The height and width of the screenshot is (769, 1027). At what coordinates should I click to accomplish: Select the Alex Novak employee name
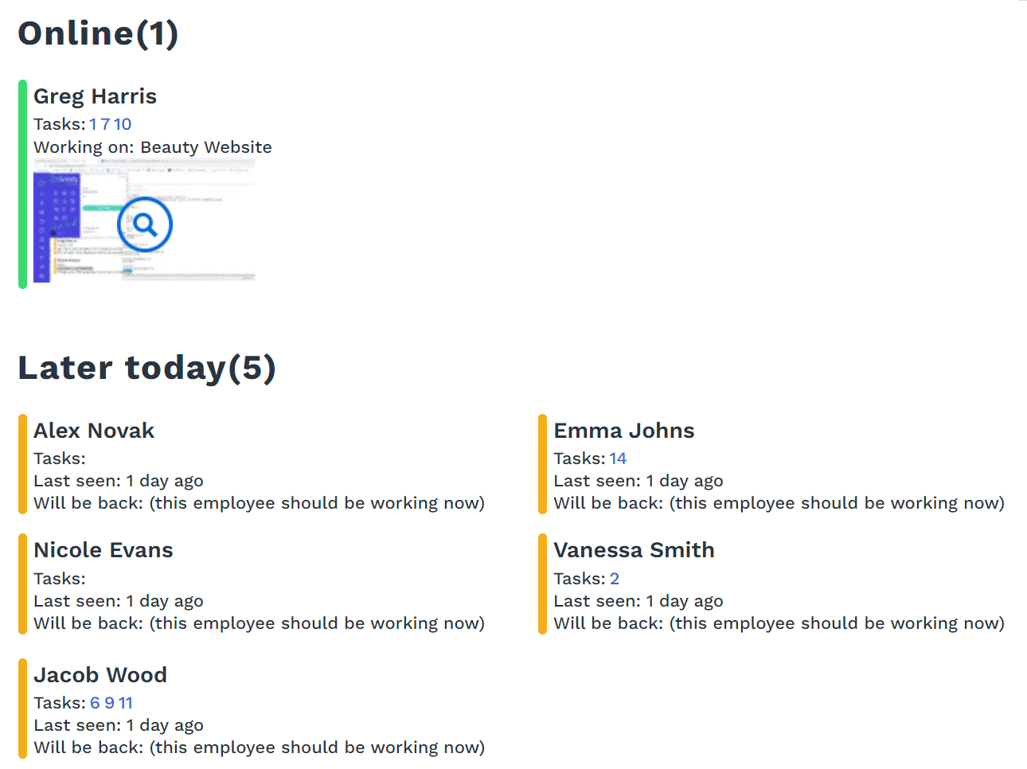point(94,431)
